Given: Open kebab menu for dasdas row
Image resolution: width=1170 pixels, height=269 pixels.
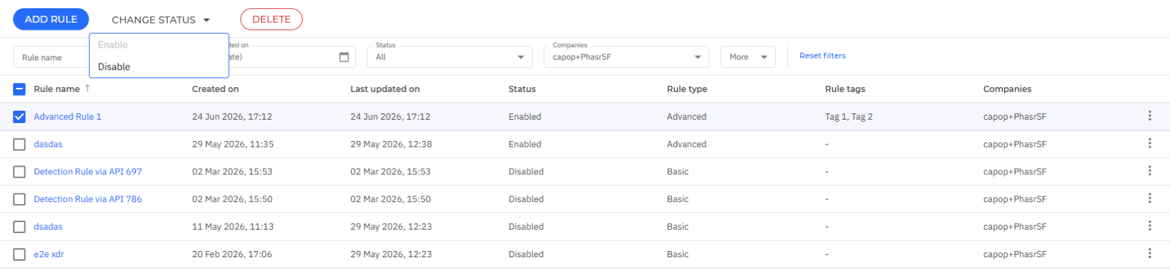Looking at the screenshot, I should (x=1149, y=144).
